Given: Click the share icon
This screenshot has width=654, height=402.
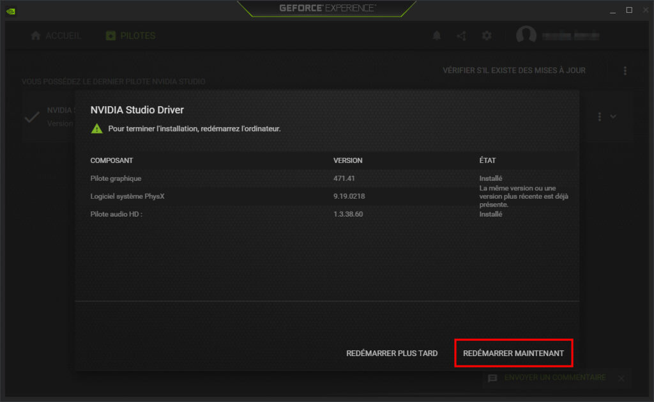Looking at the screenshot, I should [461, 36].
